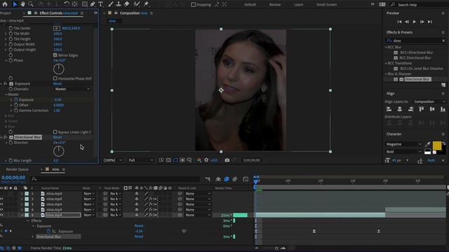Reset the Exposure effect in Effect Controls
449x252 pixels.
click(x=58, y=84)
